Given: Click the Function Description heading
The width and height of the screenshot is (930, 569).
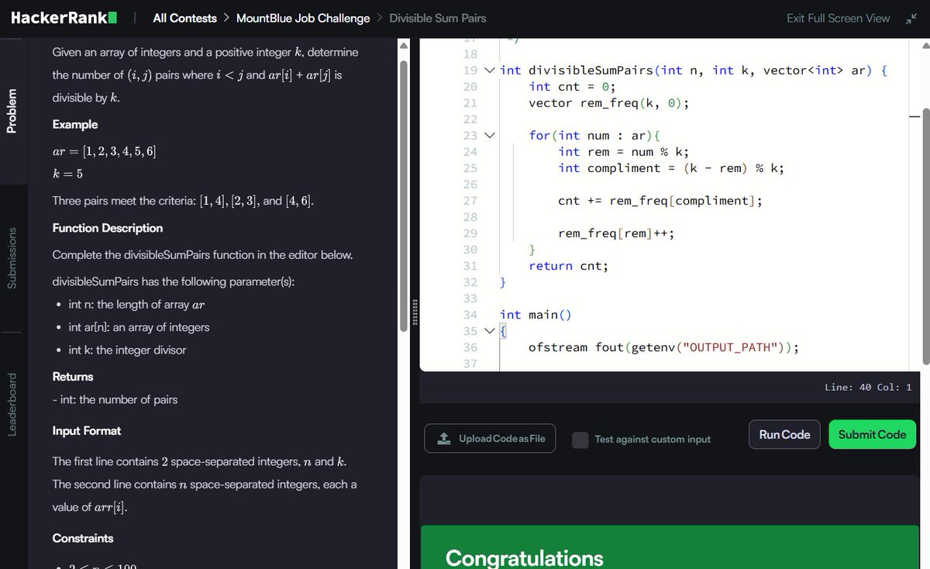Looking at the screenshot, I should pyautogui.click(x=108, y=228).
